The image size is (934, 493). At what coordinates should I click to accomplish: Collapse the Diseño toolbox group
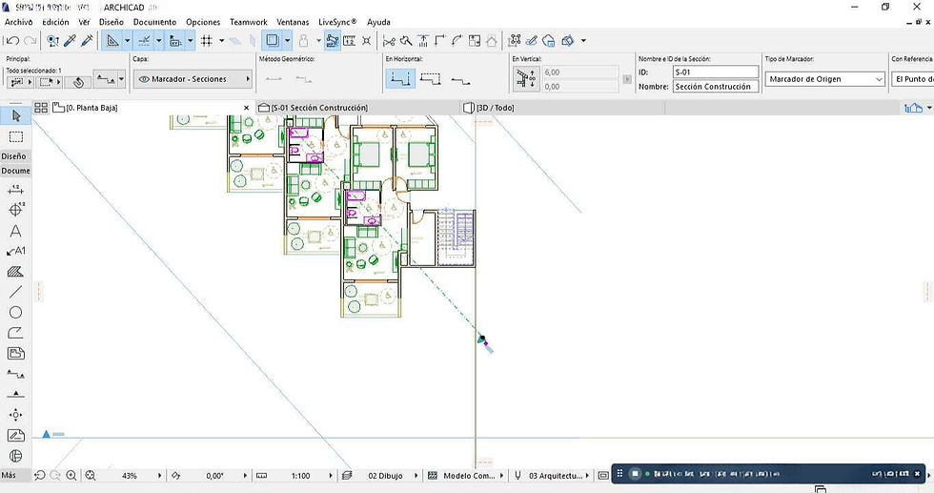click(x=13, y=156)
